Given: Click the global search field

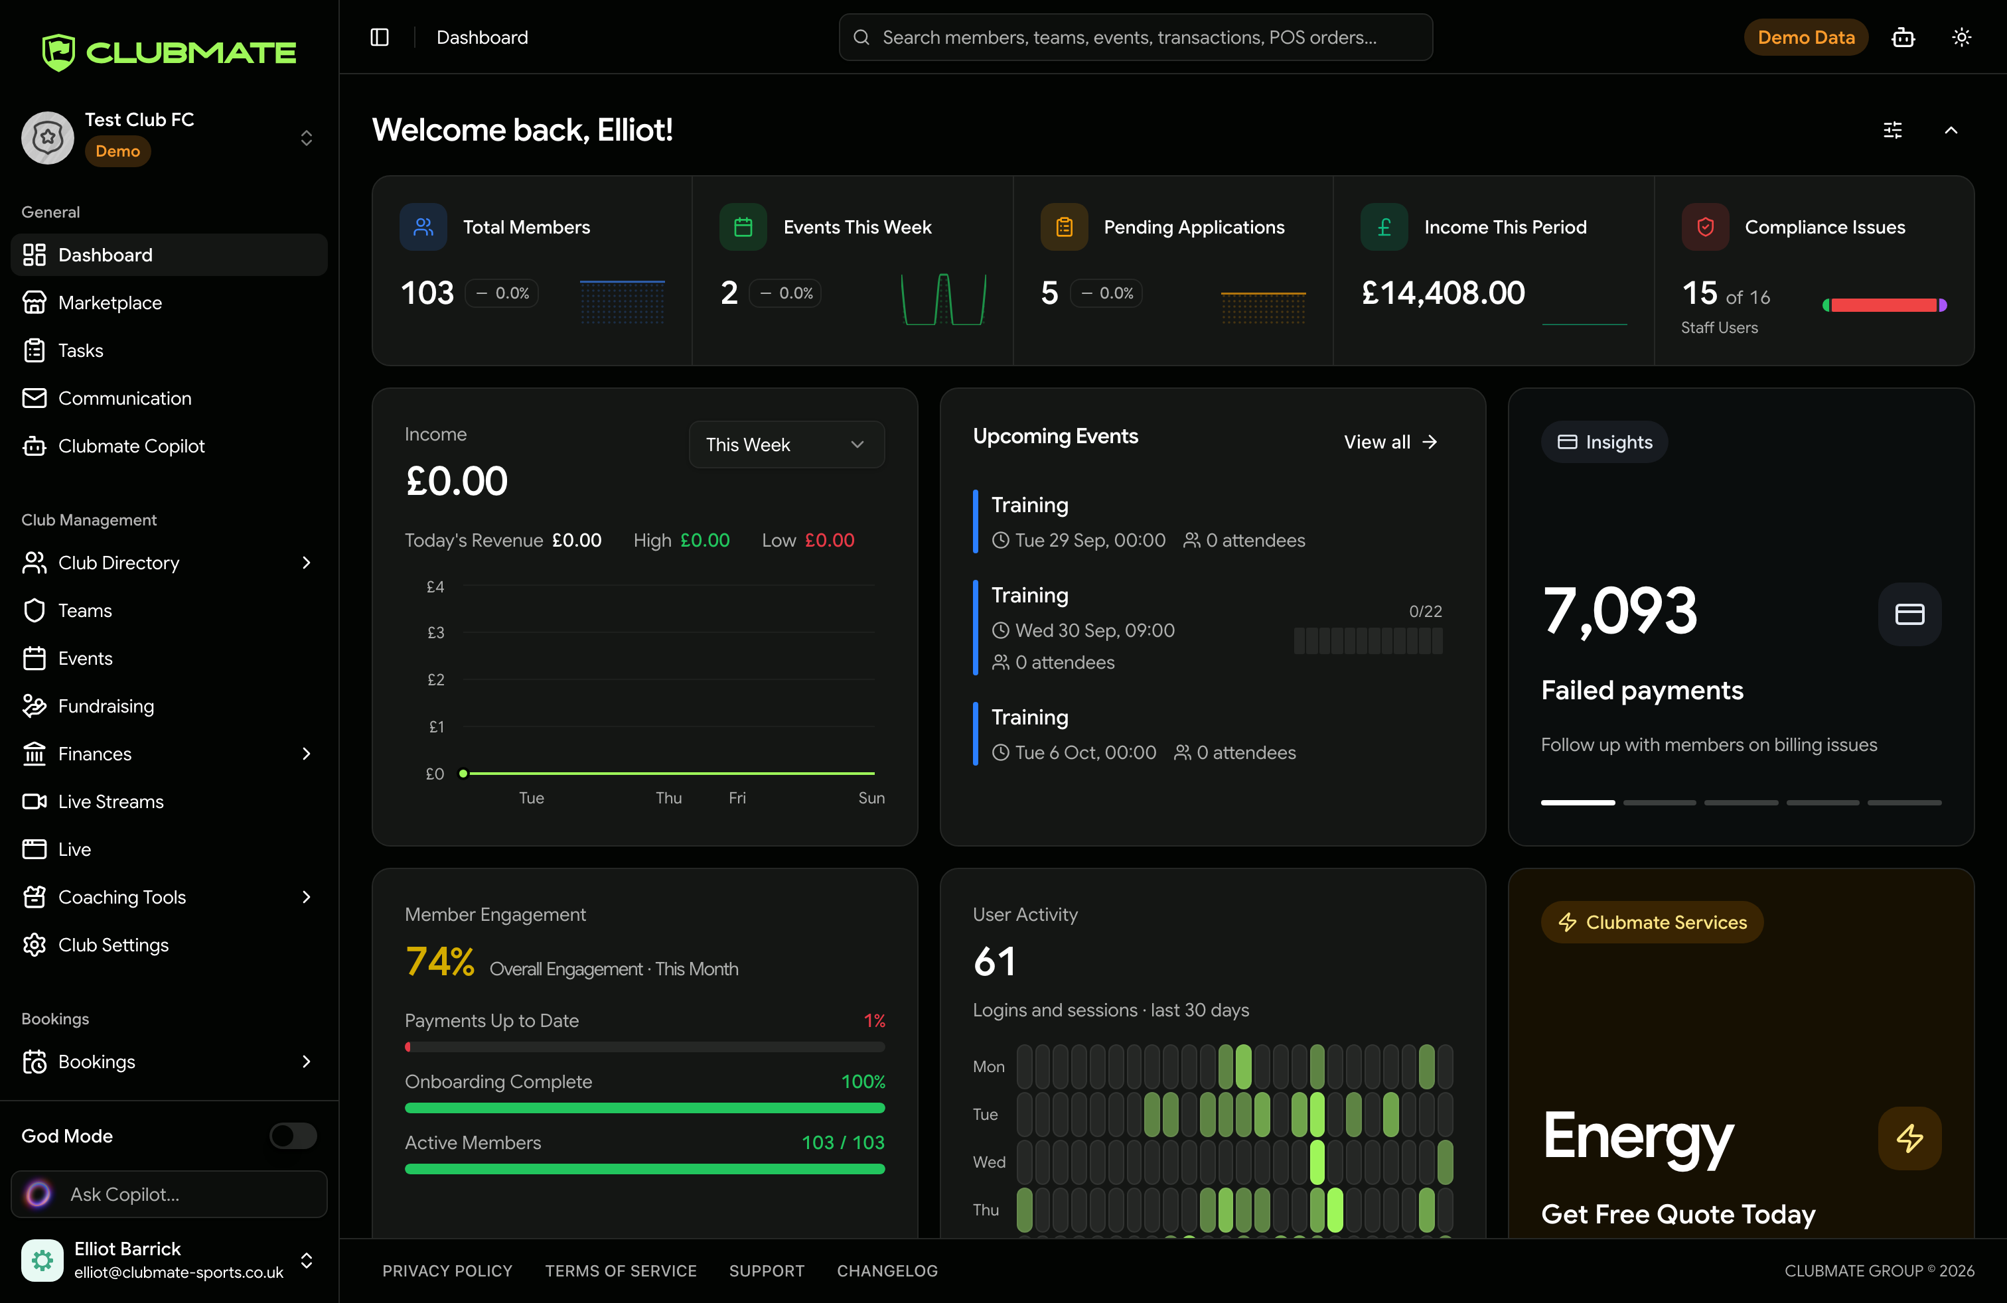Looking at the screenshot, I should coord(1135,37).
